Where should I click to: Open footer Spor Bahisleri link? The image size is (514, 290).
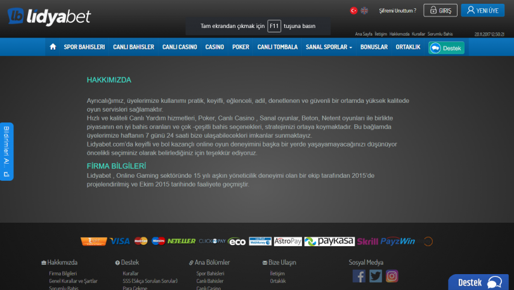tap(210, 274)
